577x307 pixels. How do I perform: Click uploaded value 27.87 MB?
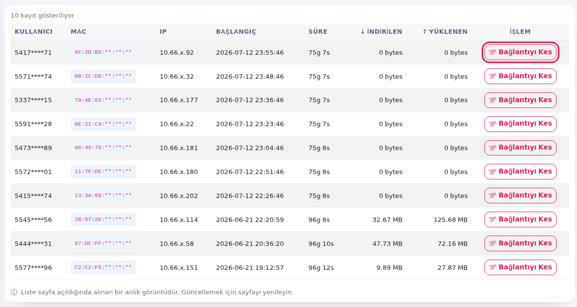click(453, 267)
